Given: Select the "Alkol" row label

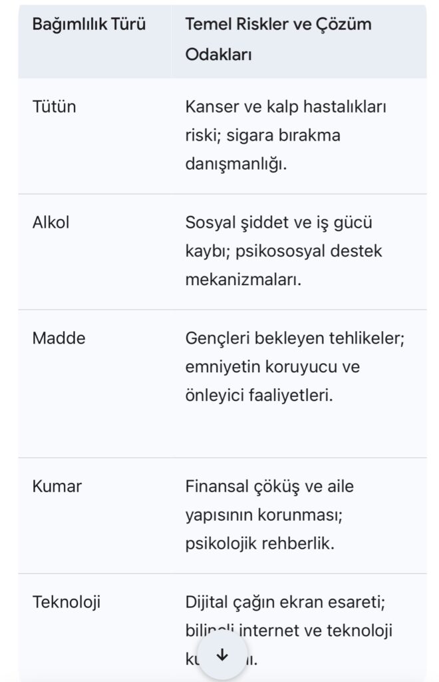Looking at the screenshot, I should tap(51, 222).
